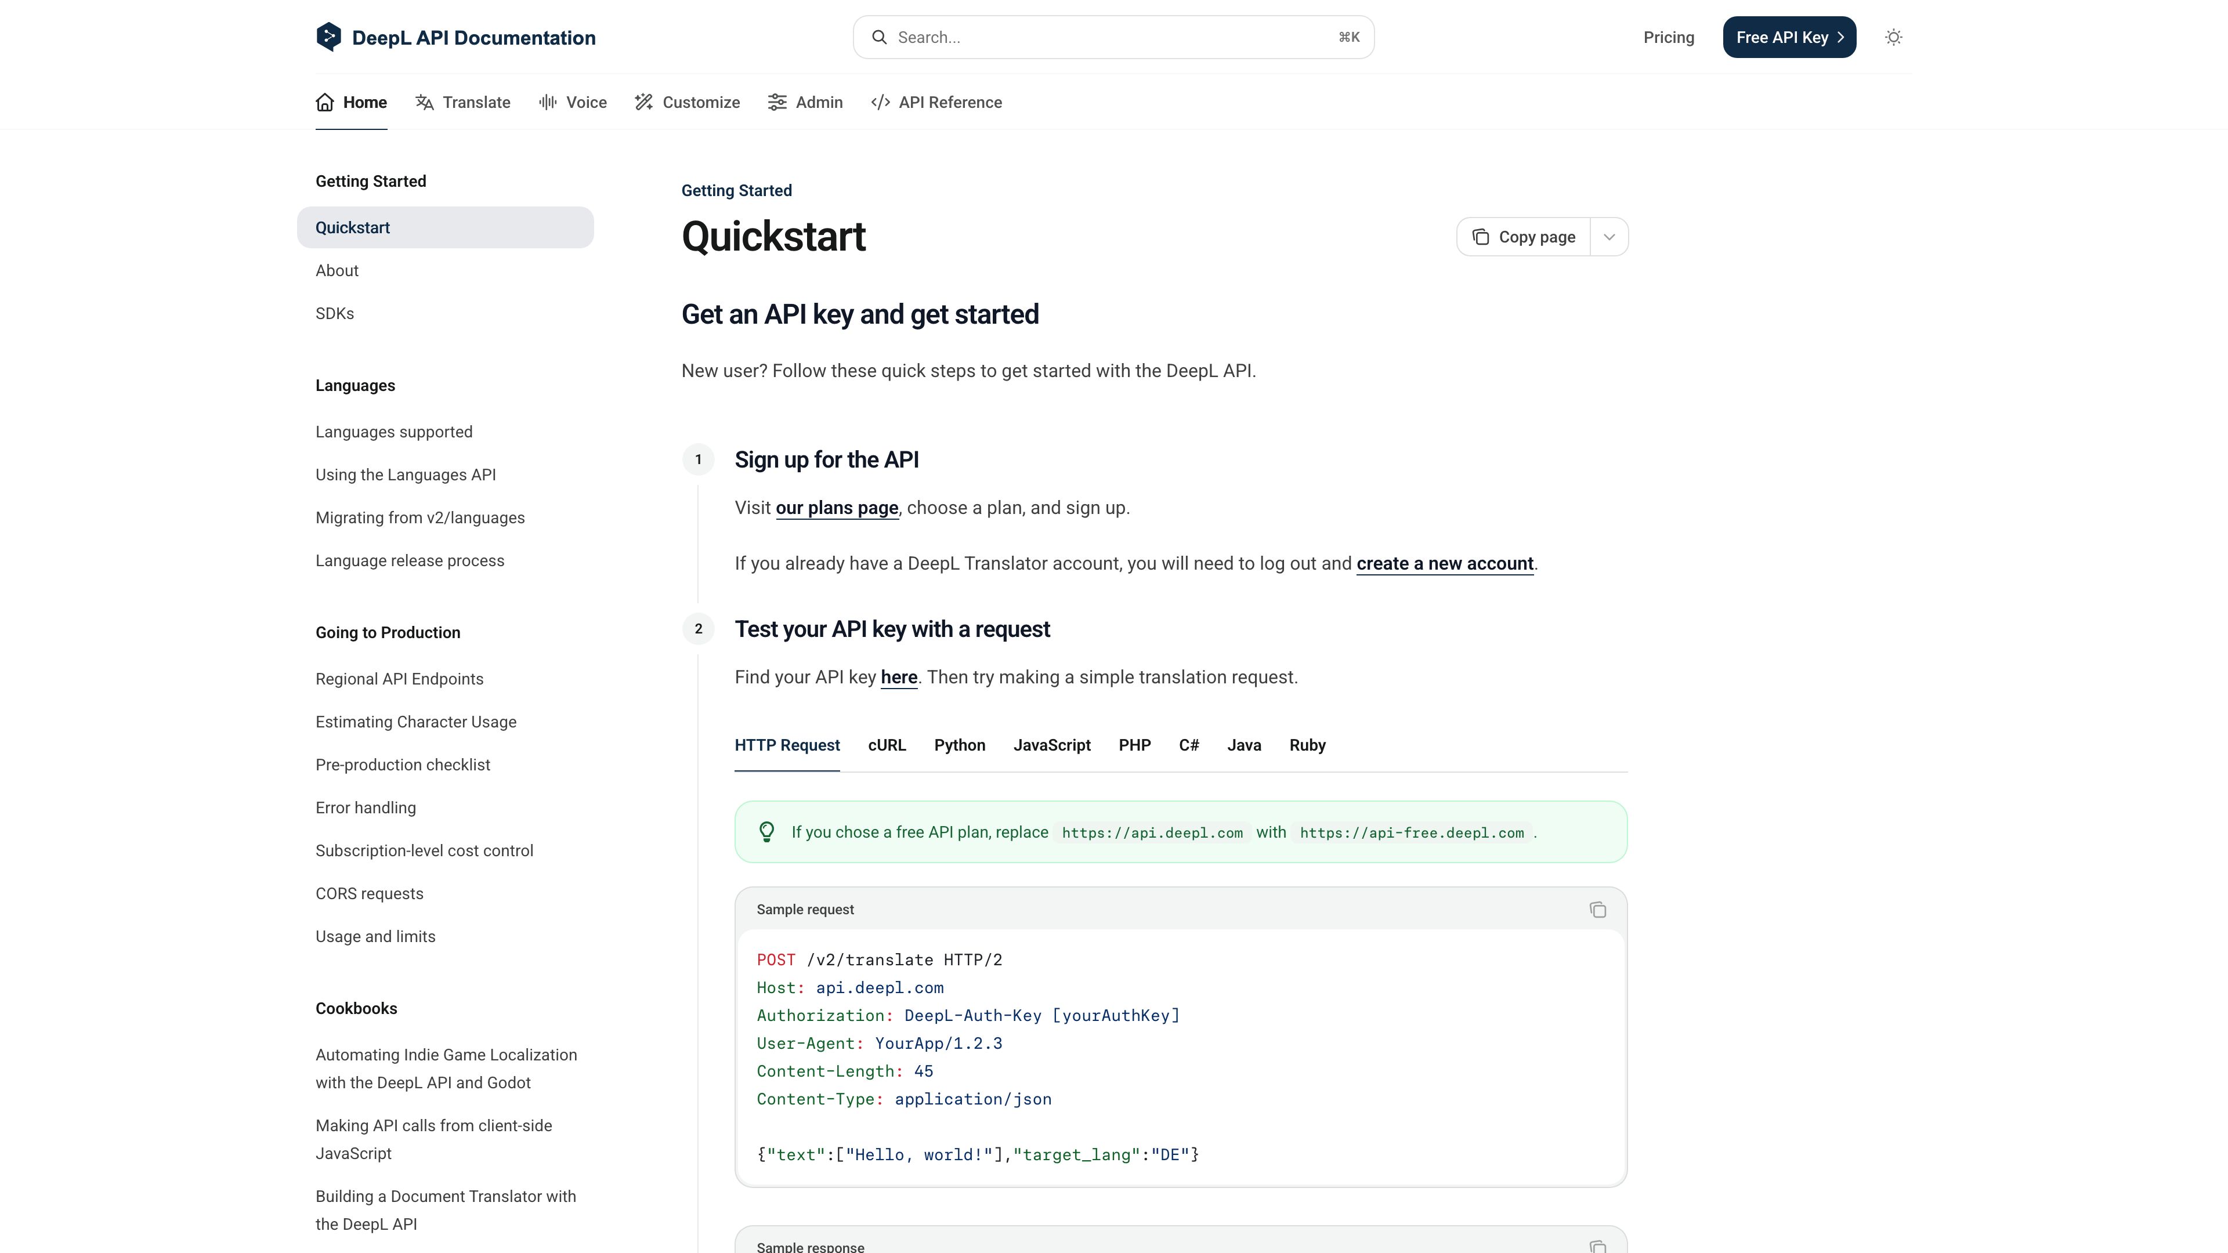Switch to the Java code tab

pyautogui.click(x=1245, y=745)
